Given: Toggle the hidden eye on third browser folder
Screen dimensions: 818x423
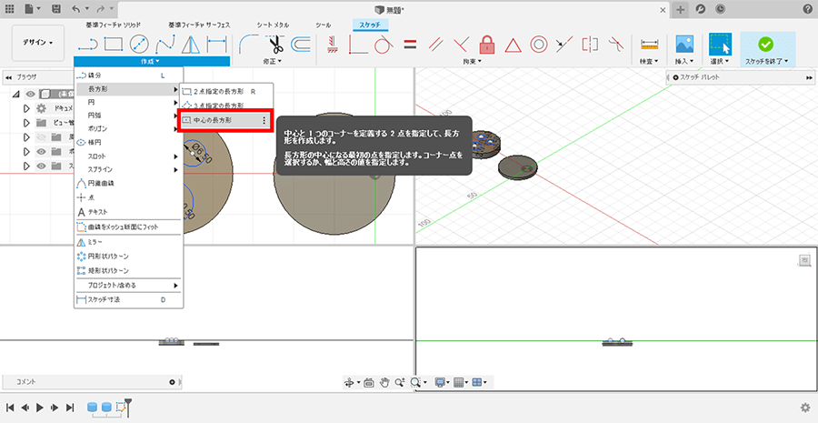Looking at the screenshot, I should (41, 137).
